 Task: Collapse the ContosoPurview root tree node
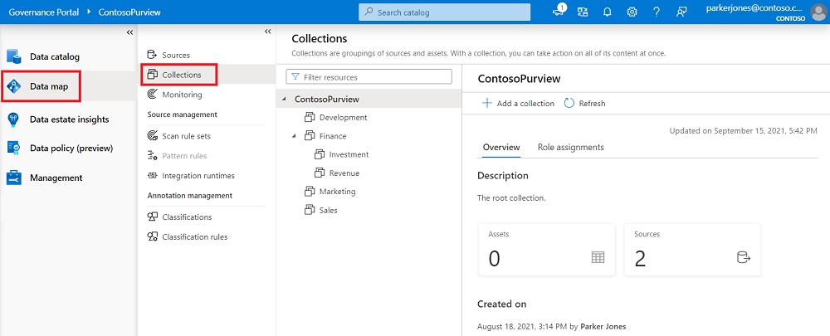285,100
